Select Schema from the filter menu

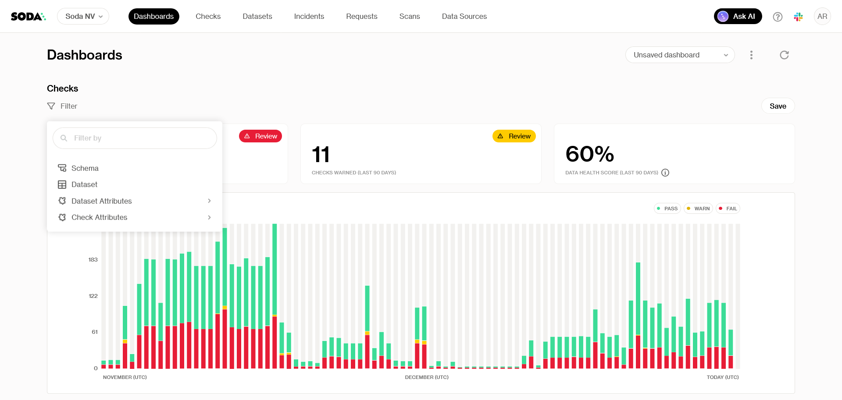pos(85,168)
